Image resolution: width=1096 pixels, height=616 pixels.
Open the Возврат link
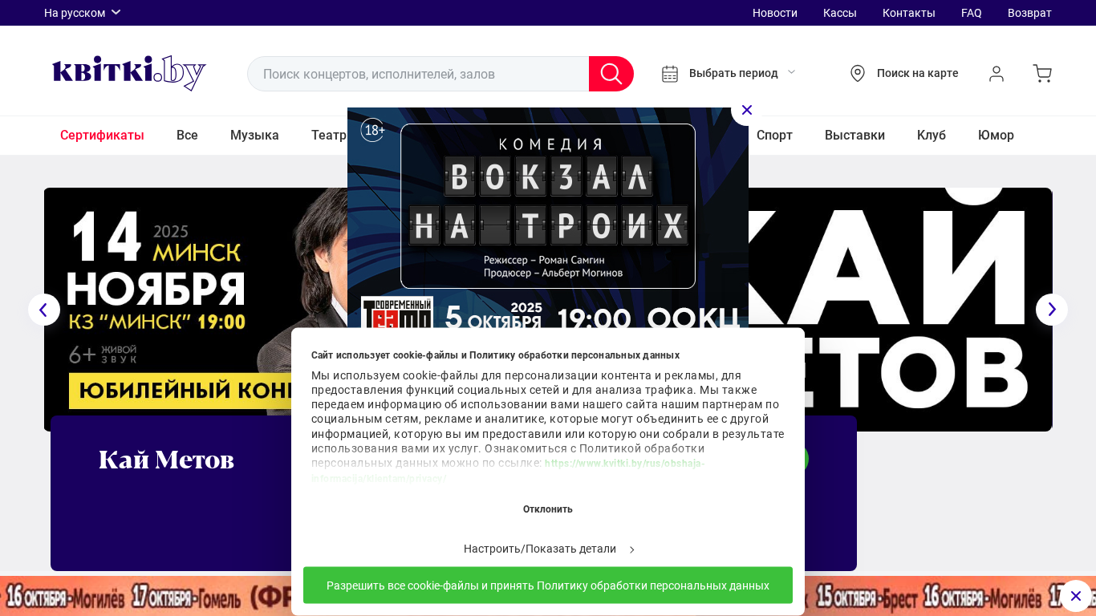(1029, 13)
